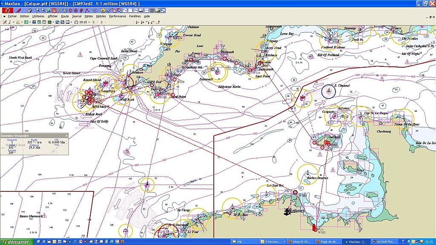The height and width of the screenshot is (245, 436).
Task: Open the dropdown beside the back arrow
Action: pos(97,22)
